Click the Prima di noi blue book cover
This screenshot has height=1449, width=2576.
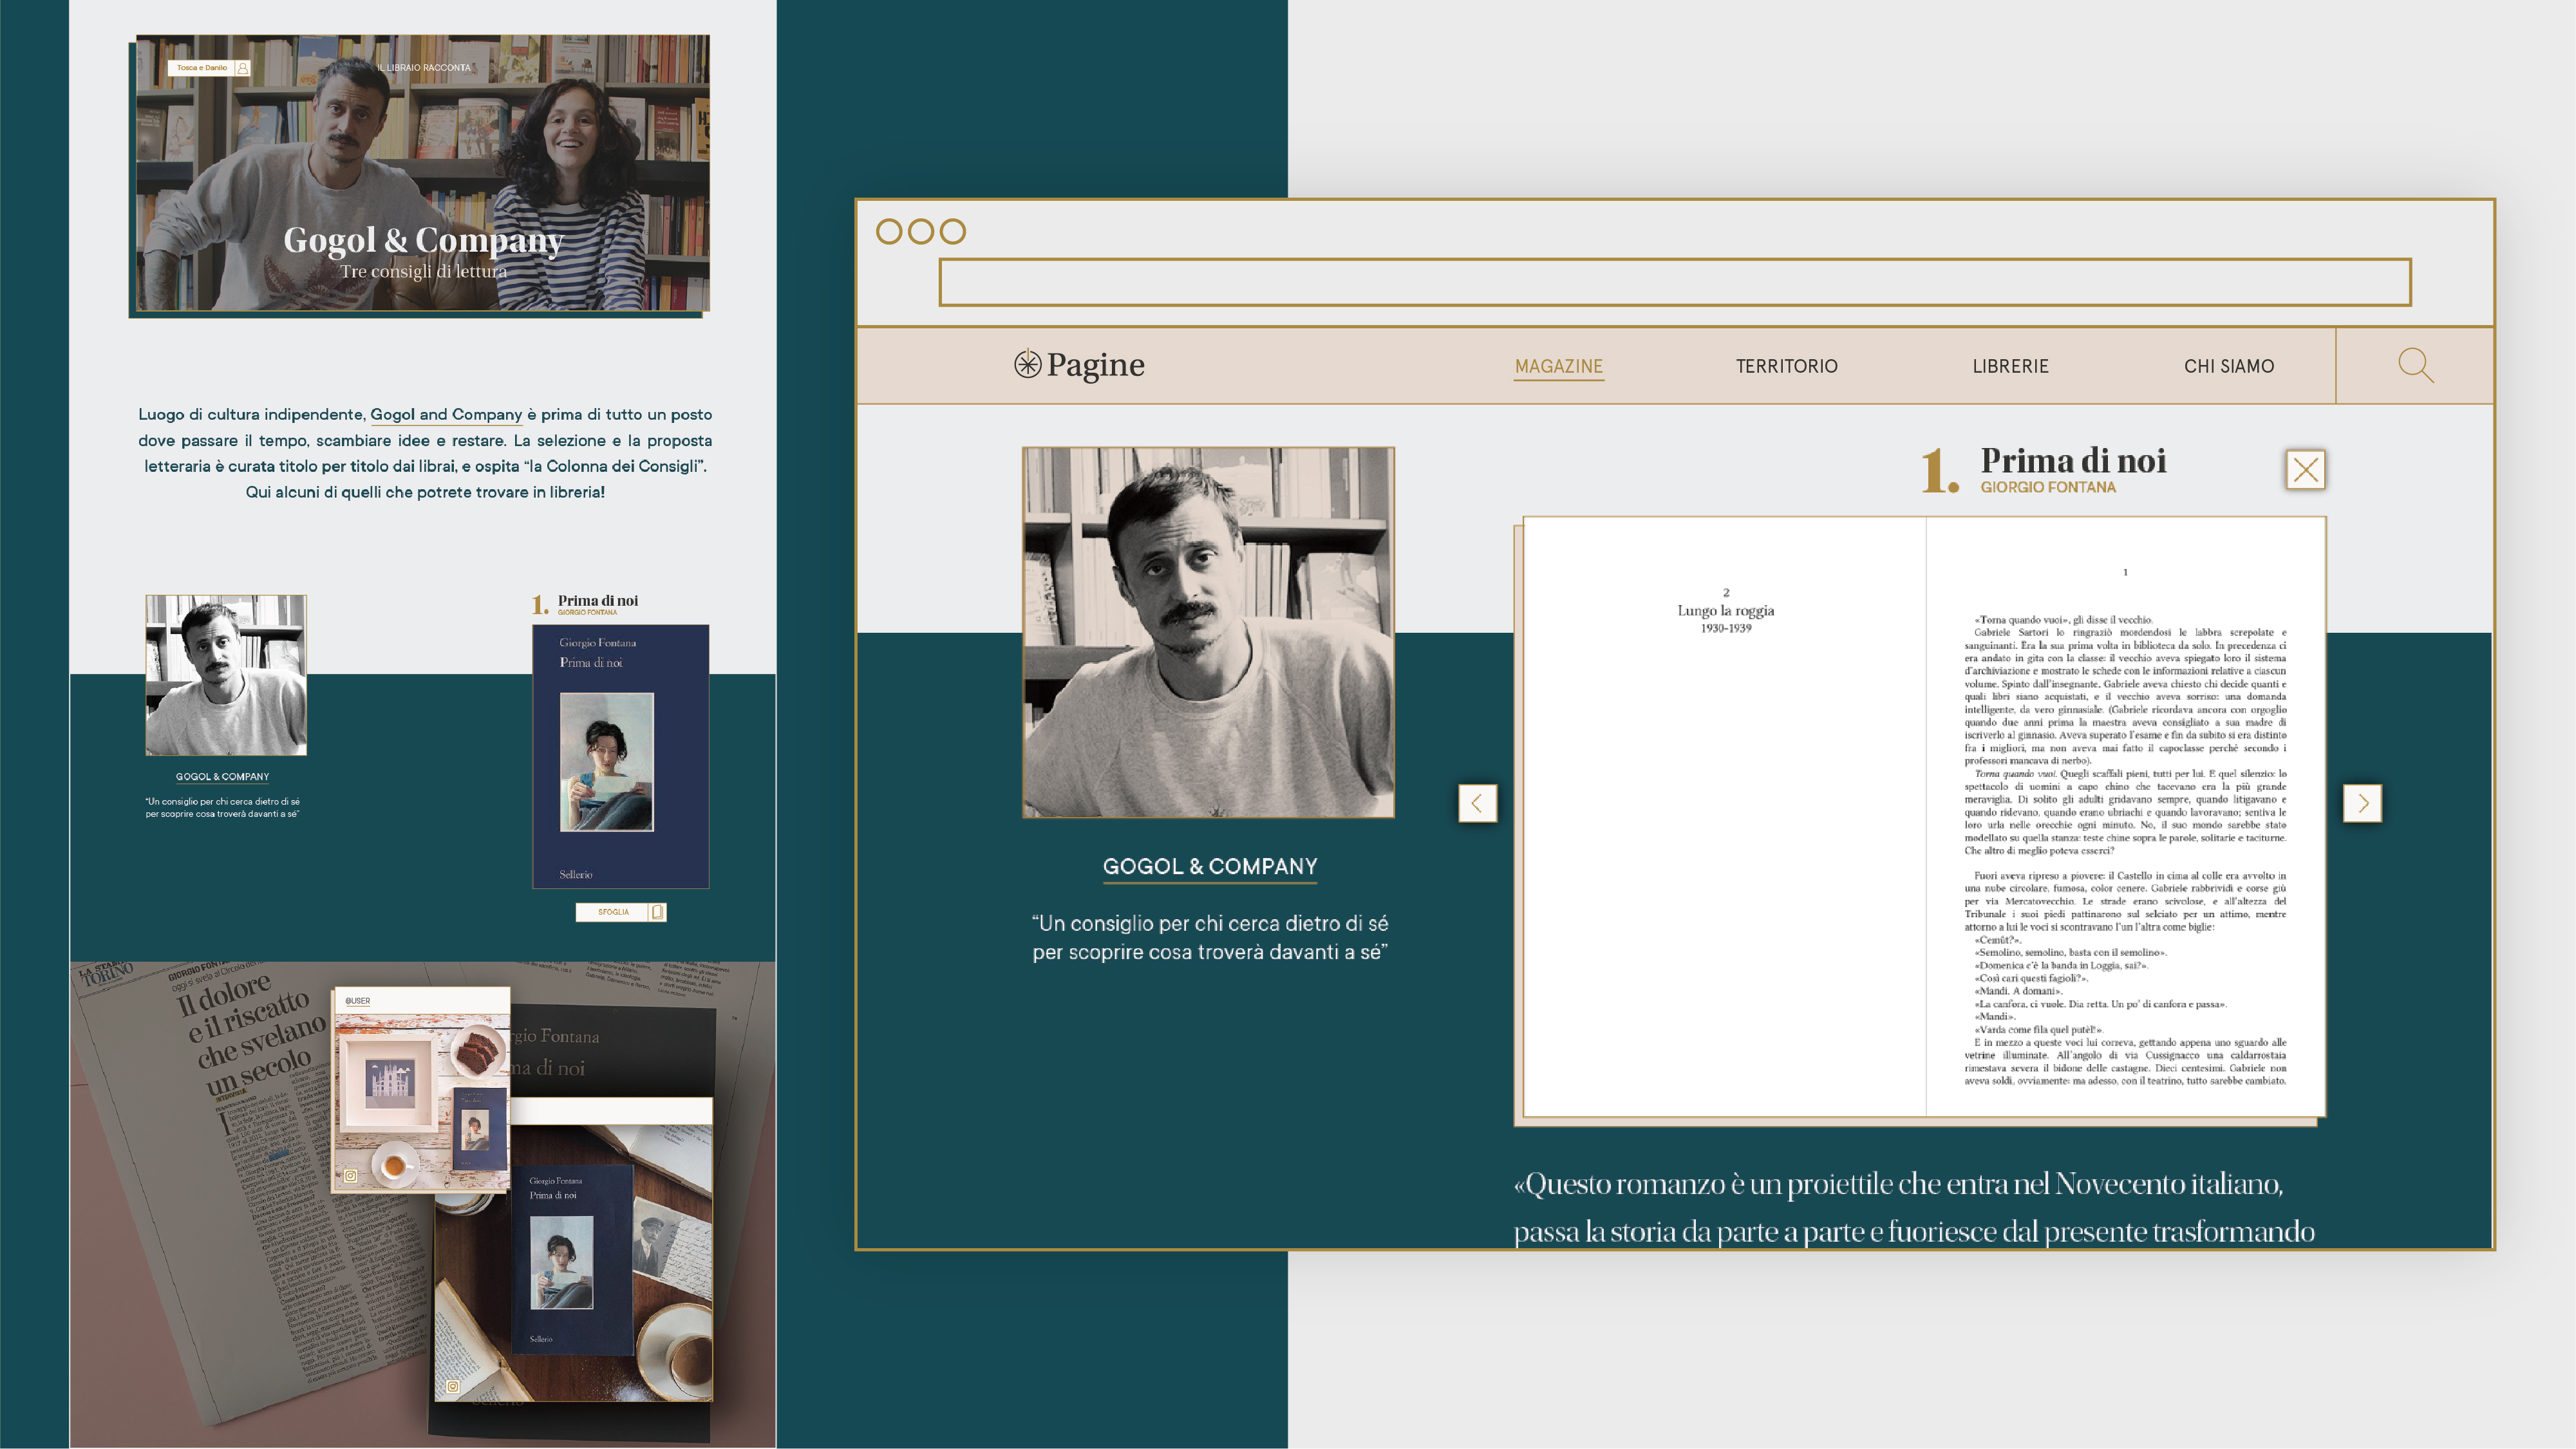coord(620,757)
